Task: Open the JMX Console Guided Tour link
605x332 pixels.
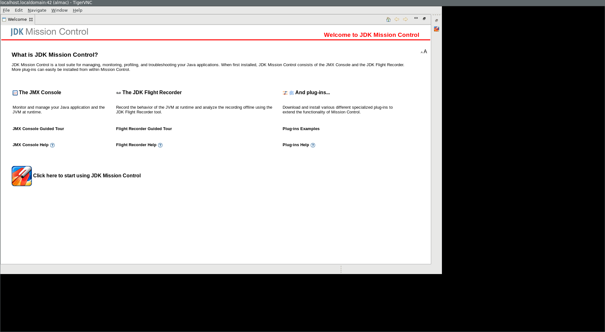Action: [38, 129]
